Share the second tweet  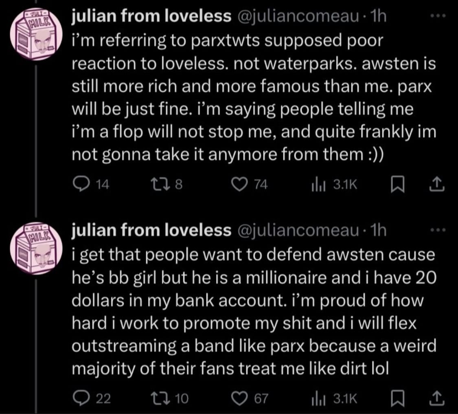(437, 398)
